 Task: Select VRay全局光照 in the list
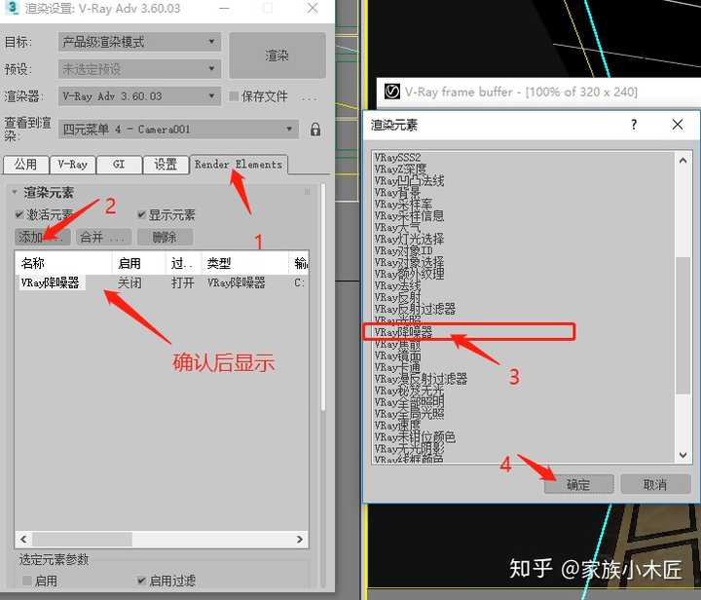[409, 414]
